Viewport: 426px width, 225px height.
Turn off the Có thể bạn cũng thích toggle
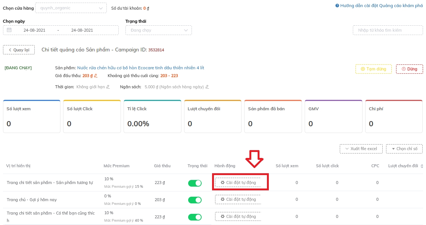coord(195,217)
